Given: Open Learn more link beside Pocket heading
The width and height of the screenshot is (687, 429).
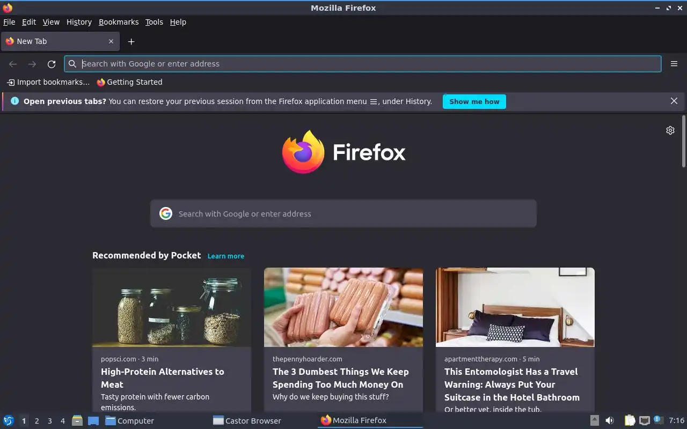Looking at the screenshot, I should (x=226, y=256).
